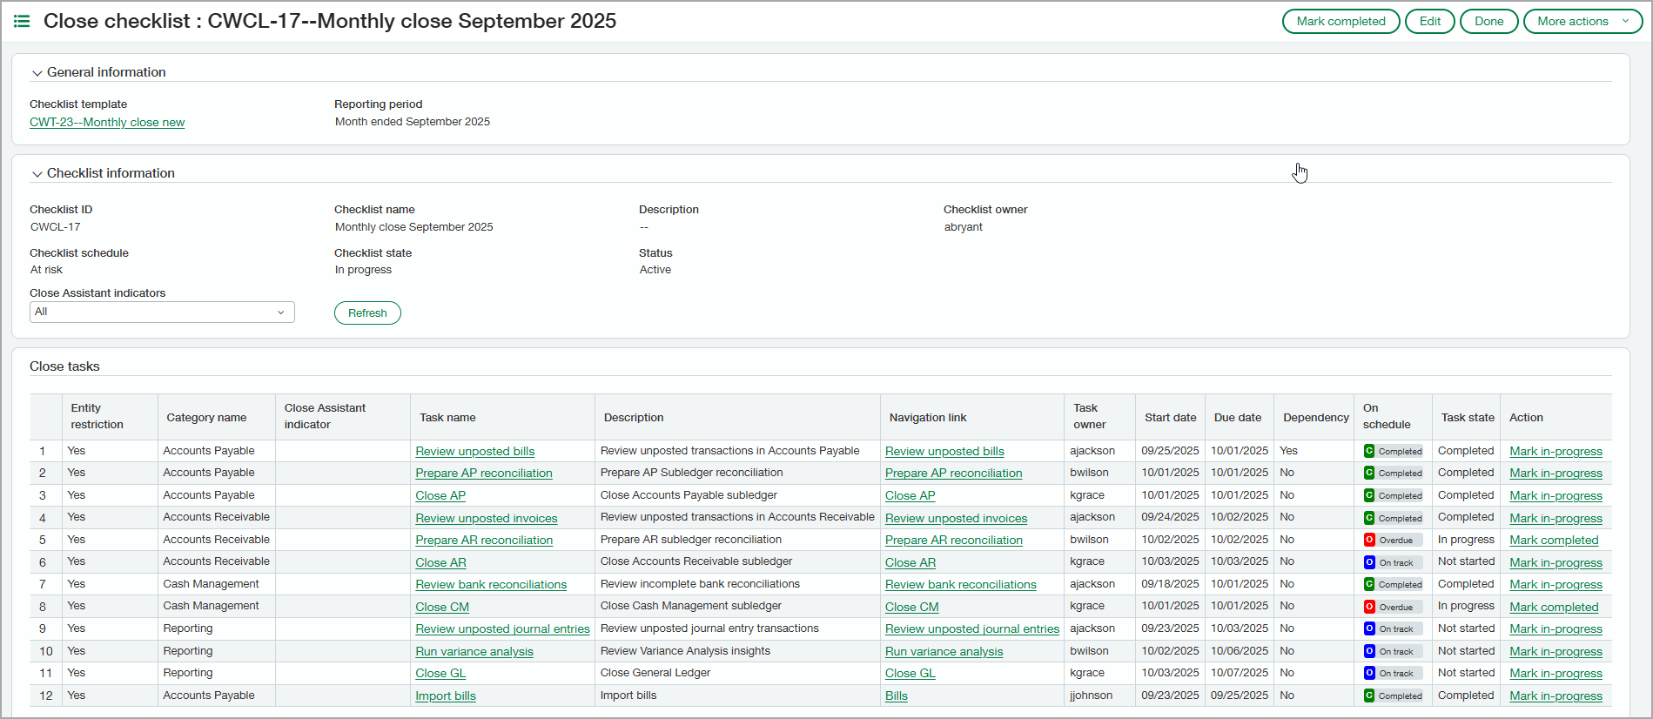This screenshot has height=719, width=1653.
Task: Collapse the General information section
Action: click(x=37, y=73)
